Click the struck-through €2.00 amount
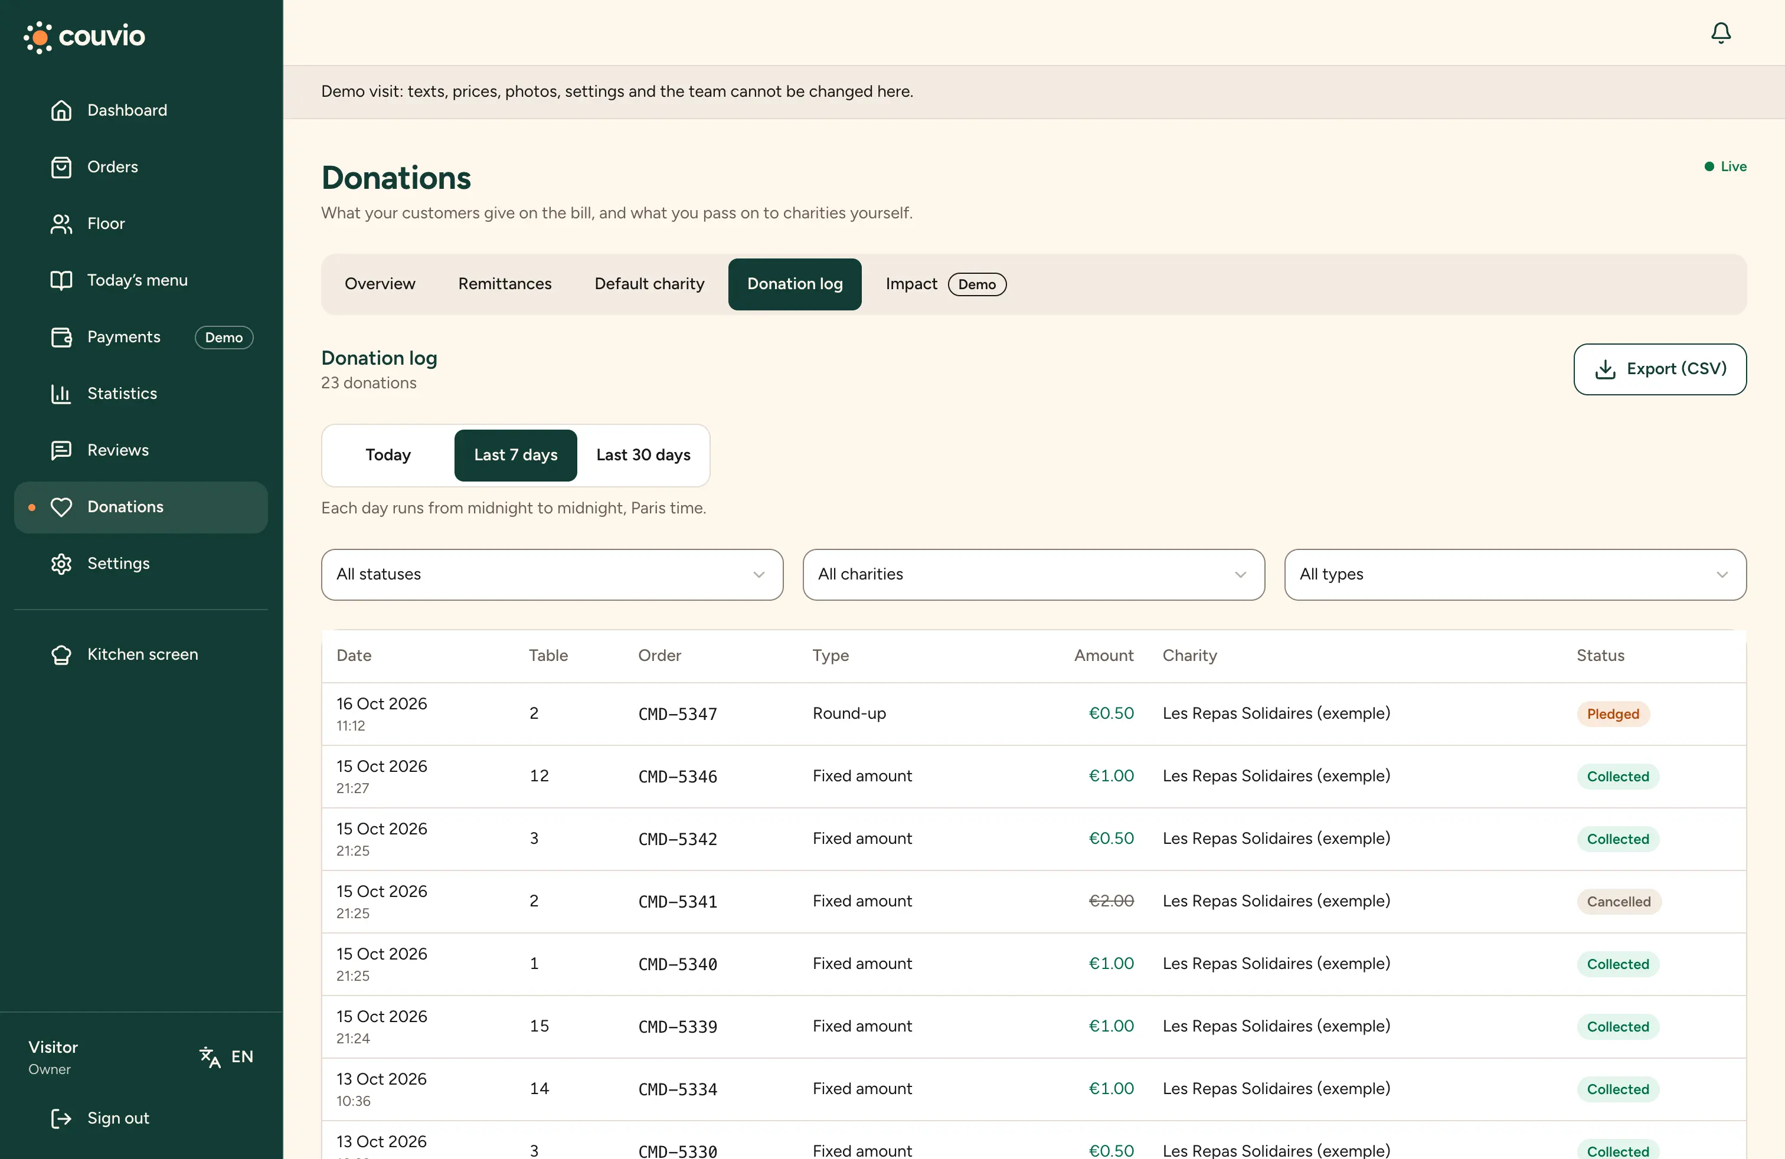1785x1159 pixels. tap(1111, 901)
